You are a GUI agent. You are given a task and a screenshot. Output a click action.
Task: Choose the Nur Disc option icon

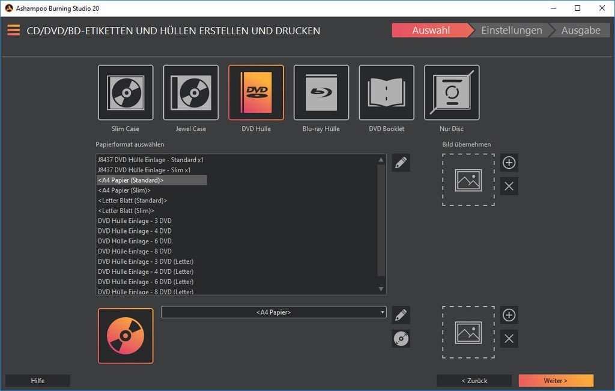452,92
